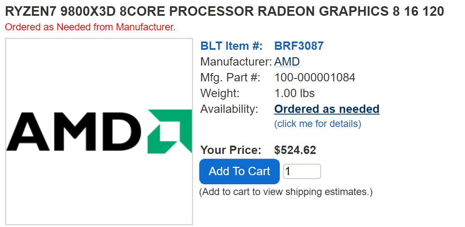Image resolution: width=465 pixels, height=227 pixels.
Task: Click the 'BLT Item #:' label
Action: (x=231, y=46)
